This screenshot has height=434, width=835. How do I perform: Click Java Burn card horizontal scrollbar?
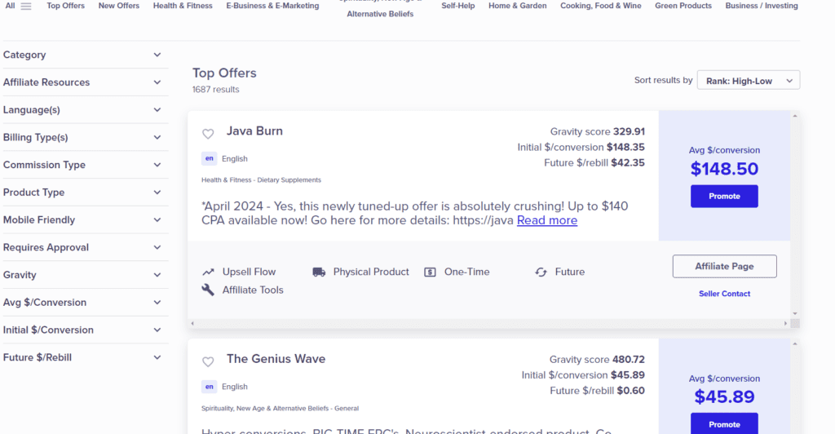pyautogui.click(x=489, y=324)
